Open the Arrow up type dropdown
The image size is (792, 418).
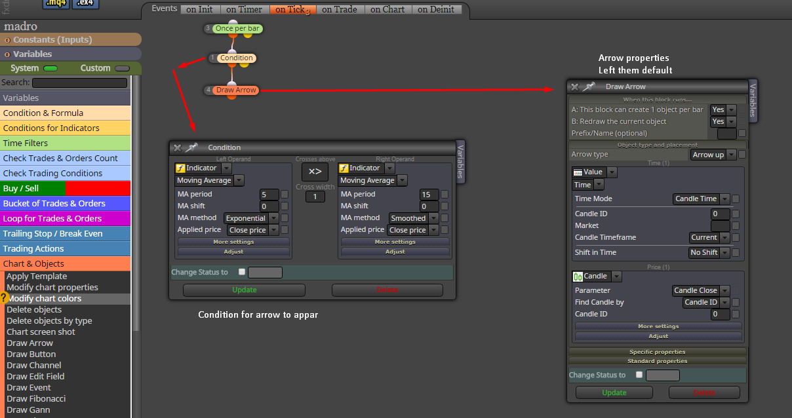click(x=713, y=155)
